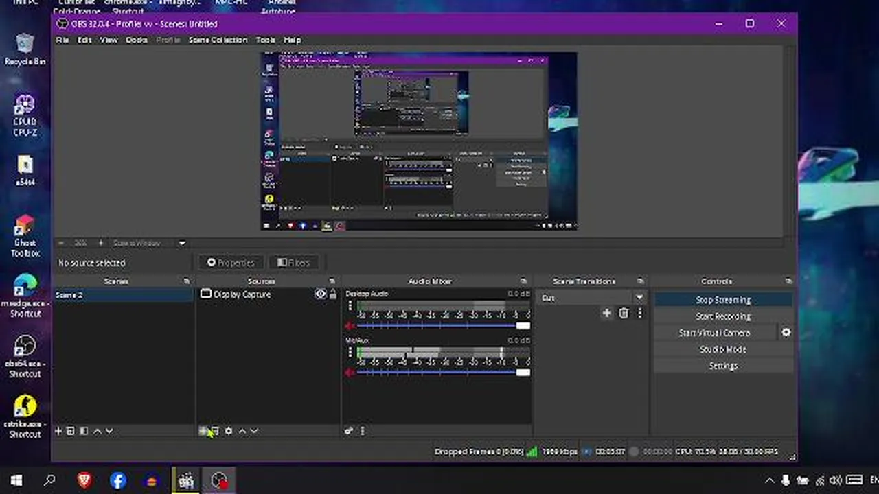Zoom out the preview with the minus icon
Screen dimensions: 879x494
[61, 243]
